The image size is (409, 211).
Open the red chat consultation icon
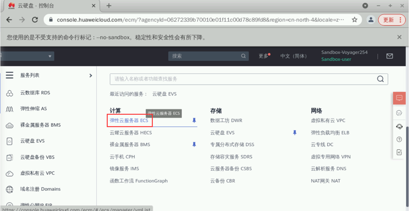399,98
